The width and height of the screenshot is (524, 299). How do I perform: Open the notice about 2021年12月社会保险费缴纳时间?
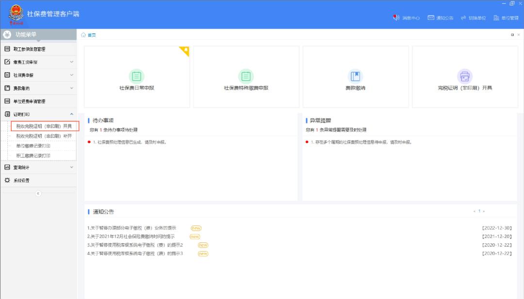pos(131,237)
